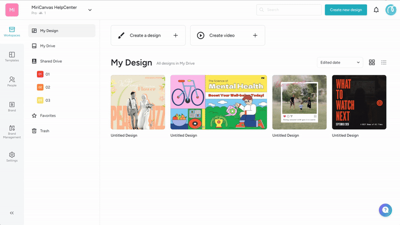Open the user profile avatar
The image size is (400, 225).
[x=390, y=10]
